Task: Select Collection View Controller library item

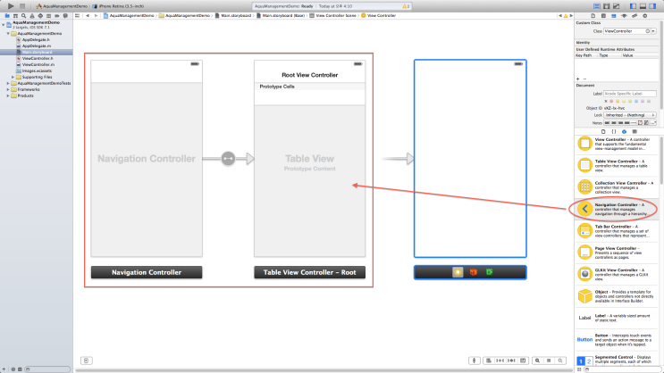Action: (617, 187)
